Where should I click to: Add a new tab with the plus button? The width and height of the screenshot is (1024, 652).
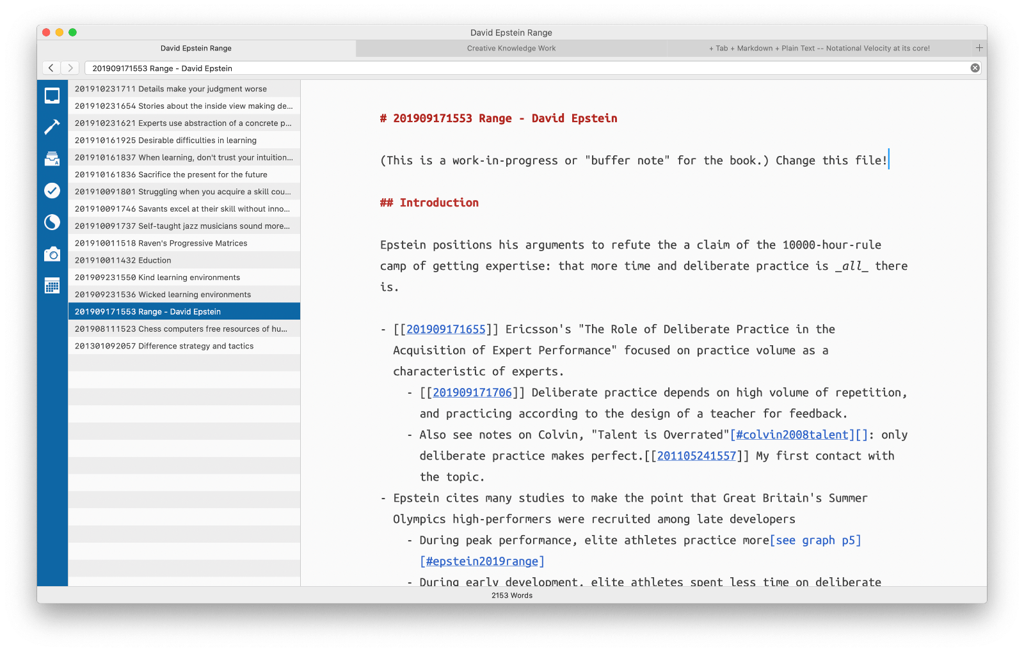point(979,48)
